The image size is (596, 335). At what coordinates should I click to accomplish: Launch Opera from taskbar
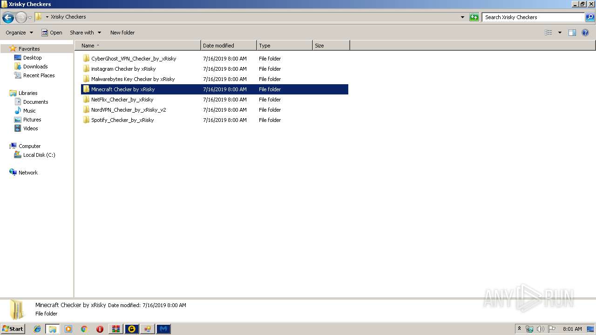coord(100,329)
